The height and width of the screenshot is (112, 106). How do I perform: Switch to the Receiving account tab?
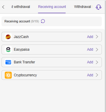(52, 7)
